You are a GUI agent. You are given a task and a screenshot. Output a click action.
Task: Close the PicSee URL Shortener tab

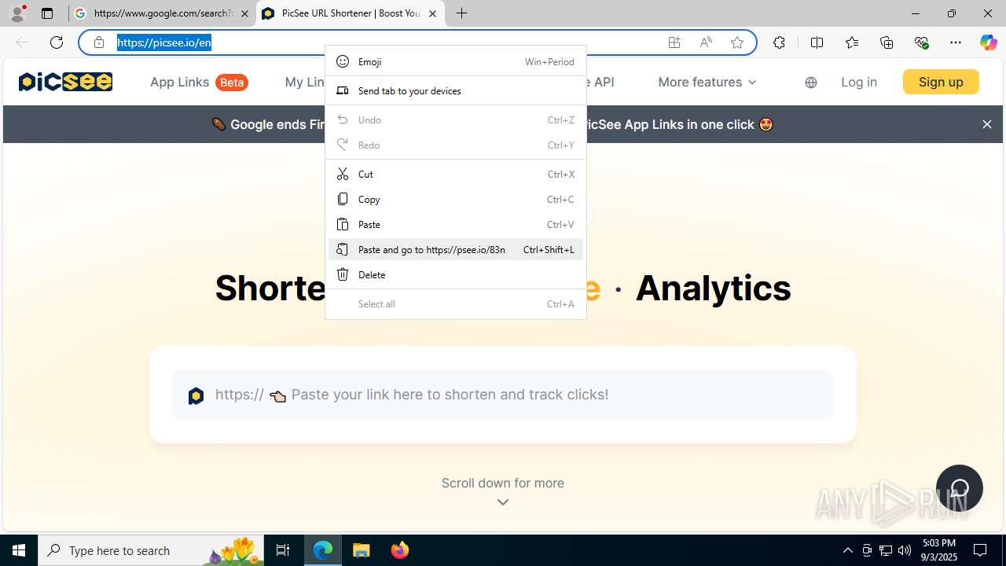tap(432, 13)
